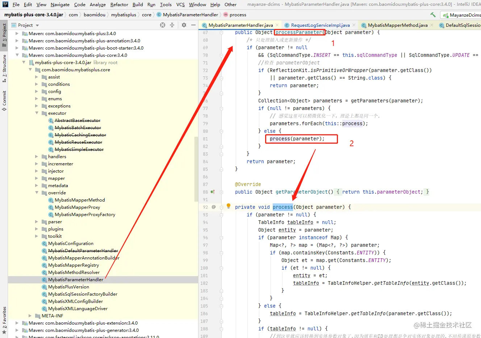Click the intention light bulb at line 92
This screenshot has width=481, height=338.
(229, 206)
